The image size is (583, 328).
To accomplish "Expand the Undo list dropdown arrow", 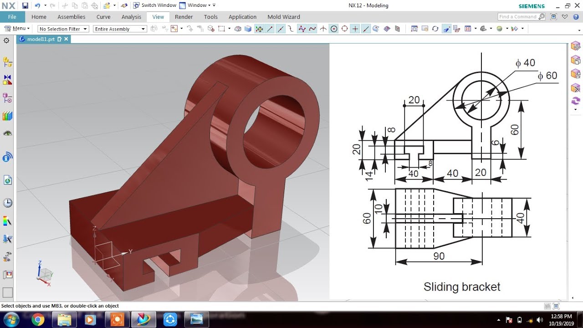I will 45,5.
